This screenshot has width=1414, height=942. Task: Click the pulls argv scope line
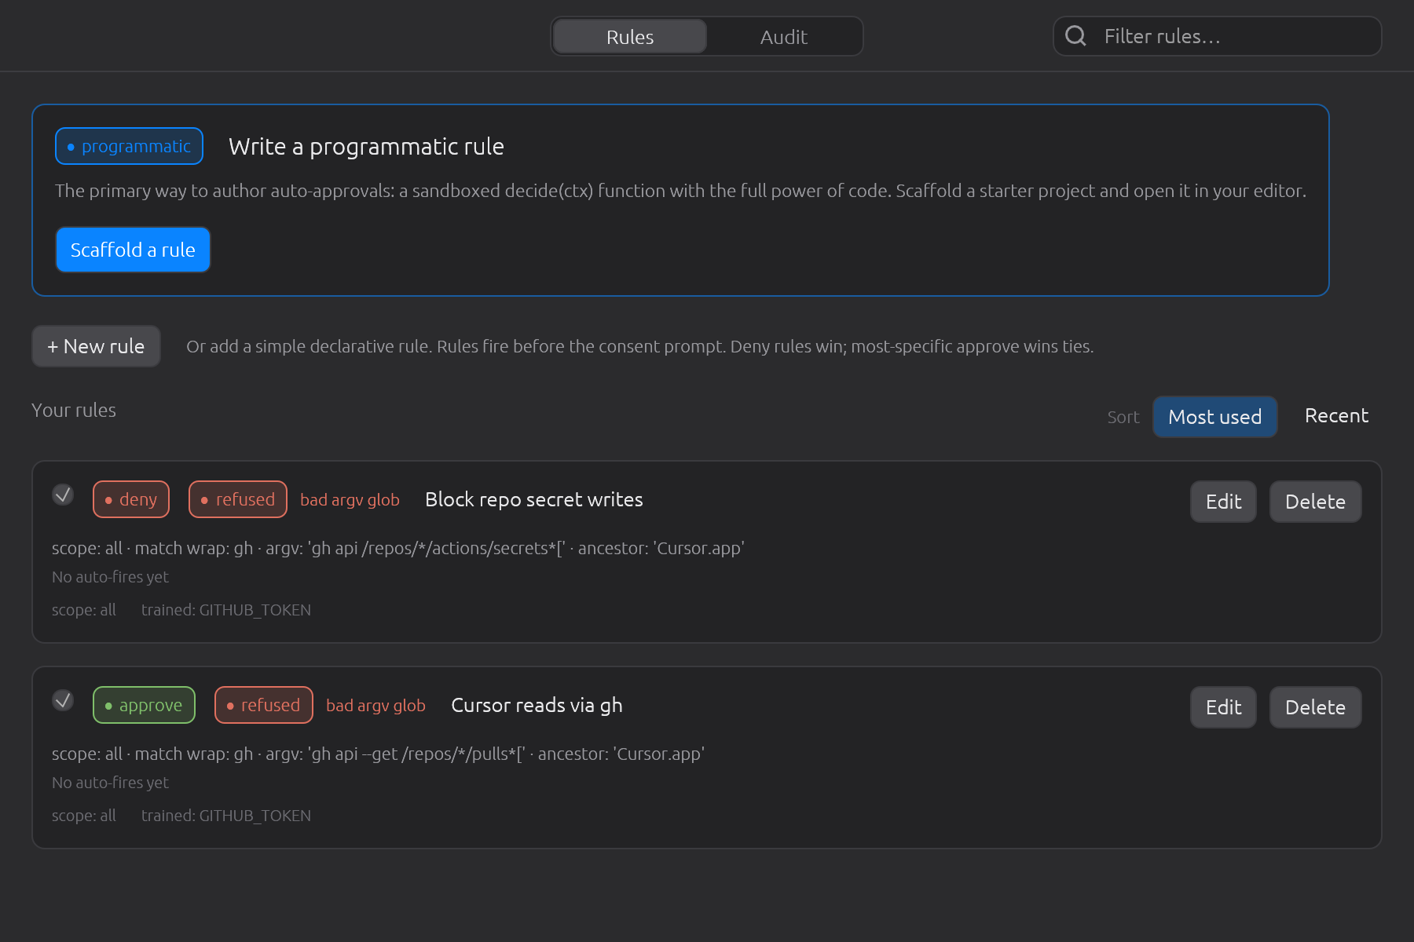click(x=378, y=754)
